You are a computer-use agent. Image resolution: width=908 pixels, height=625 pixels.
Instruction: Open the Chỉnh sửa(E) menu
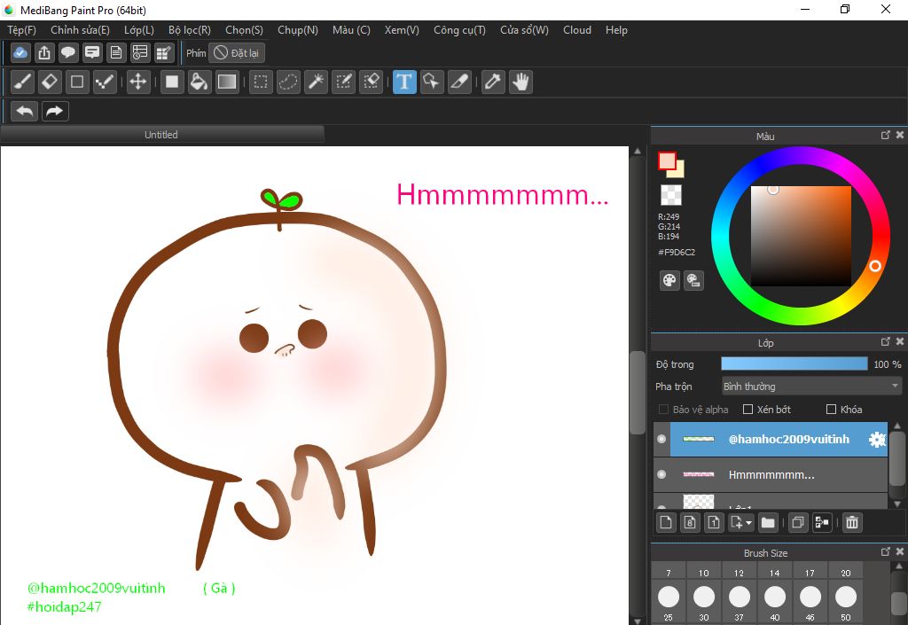click(80, 30)
